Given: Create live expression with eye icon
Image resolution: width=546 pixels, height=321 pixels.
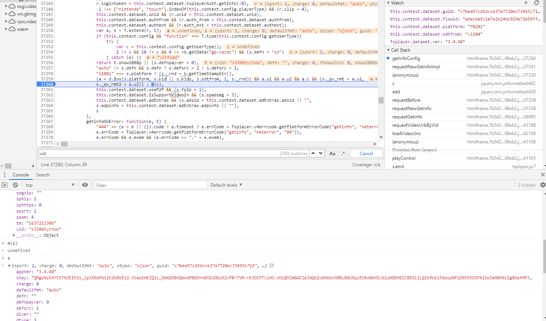Looking at the screenshot, I should (85, 185).
